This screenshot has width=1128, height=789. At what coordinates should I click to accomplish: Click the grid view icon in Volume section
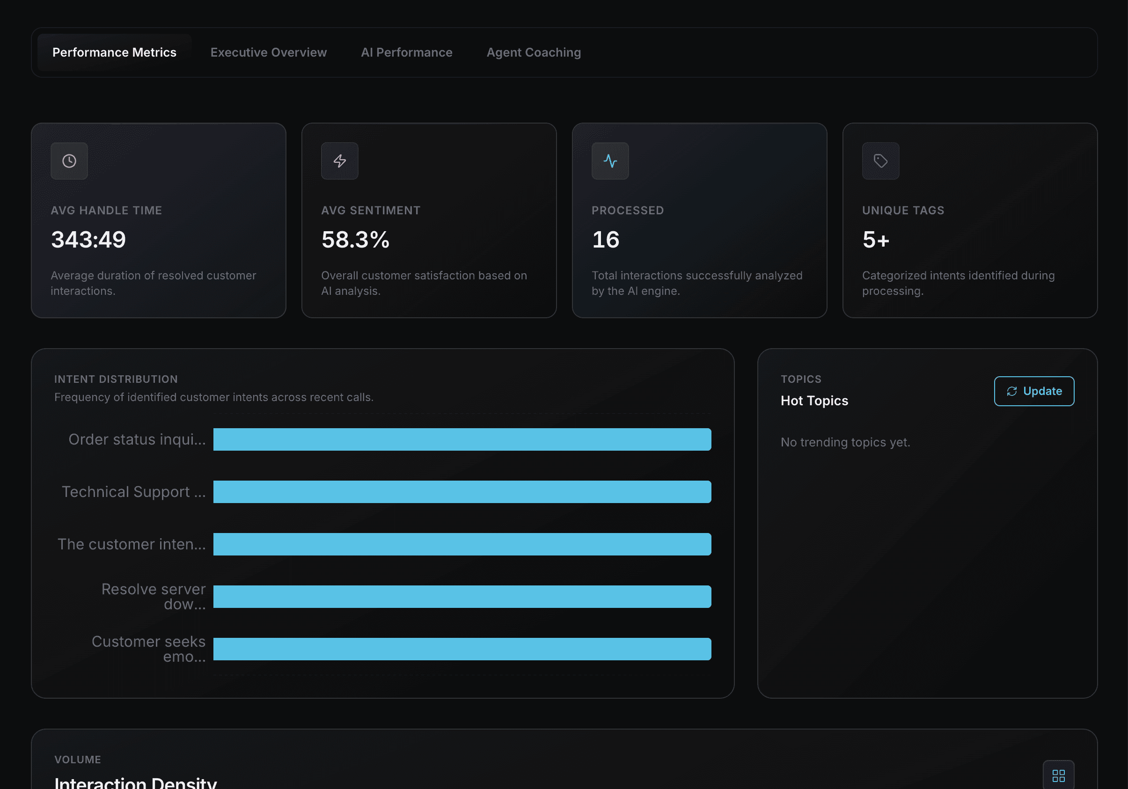1058,776
